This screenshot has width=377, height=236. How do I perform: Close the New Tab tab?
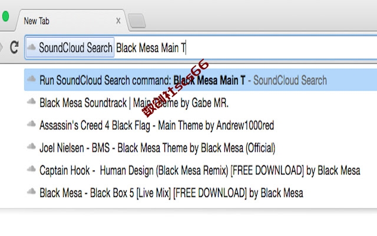point(118,21)
